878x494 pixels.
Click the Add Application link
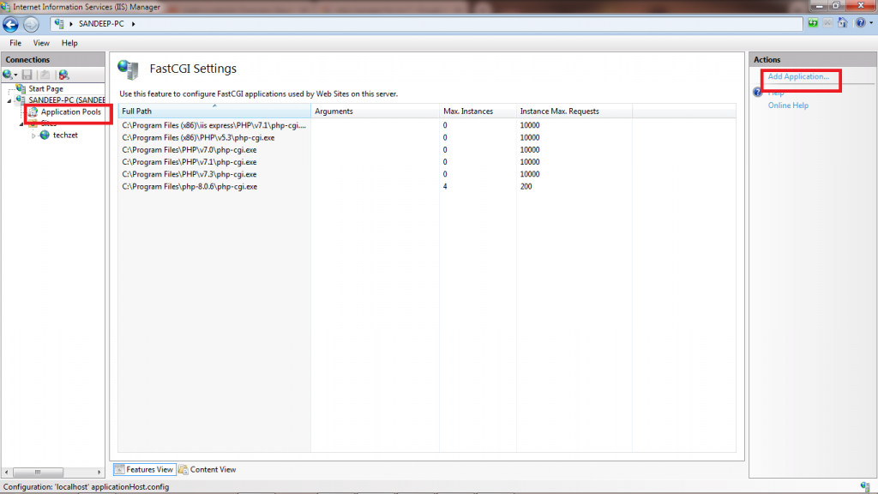pos(798,77)
